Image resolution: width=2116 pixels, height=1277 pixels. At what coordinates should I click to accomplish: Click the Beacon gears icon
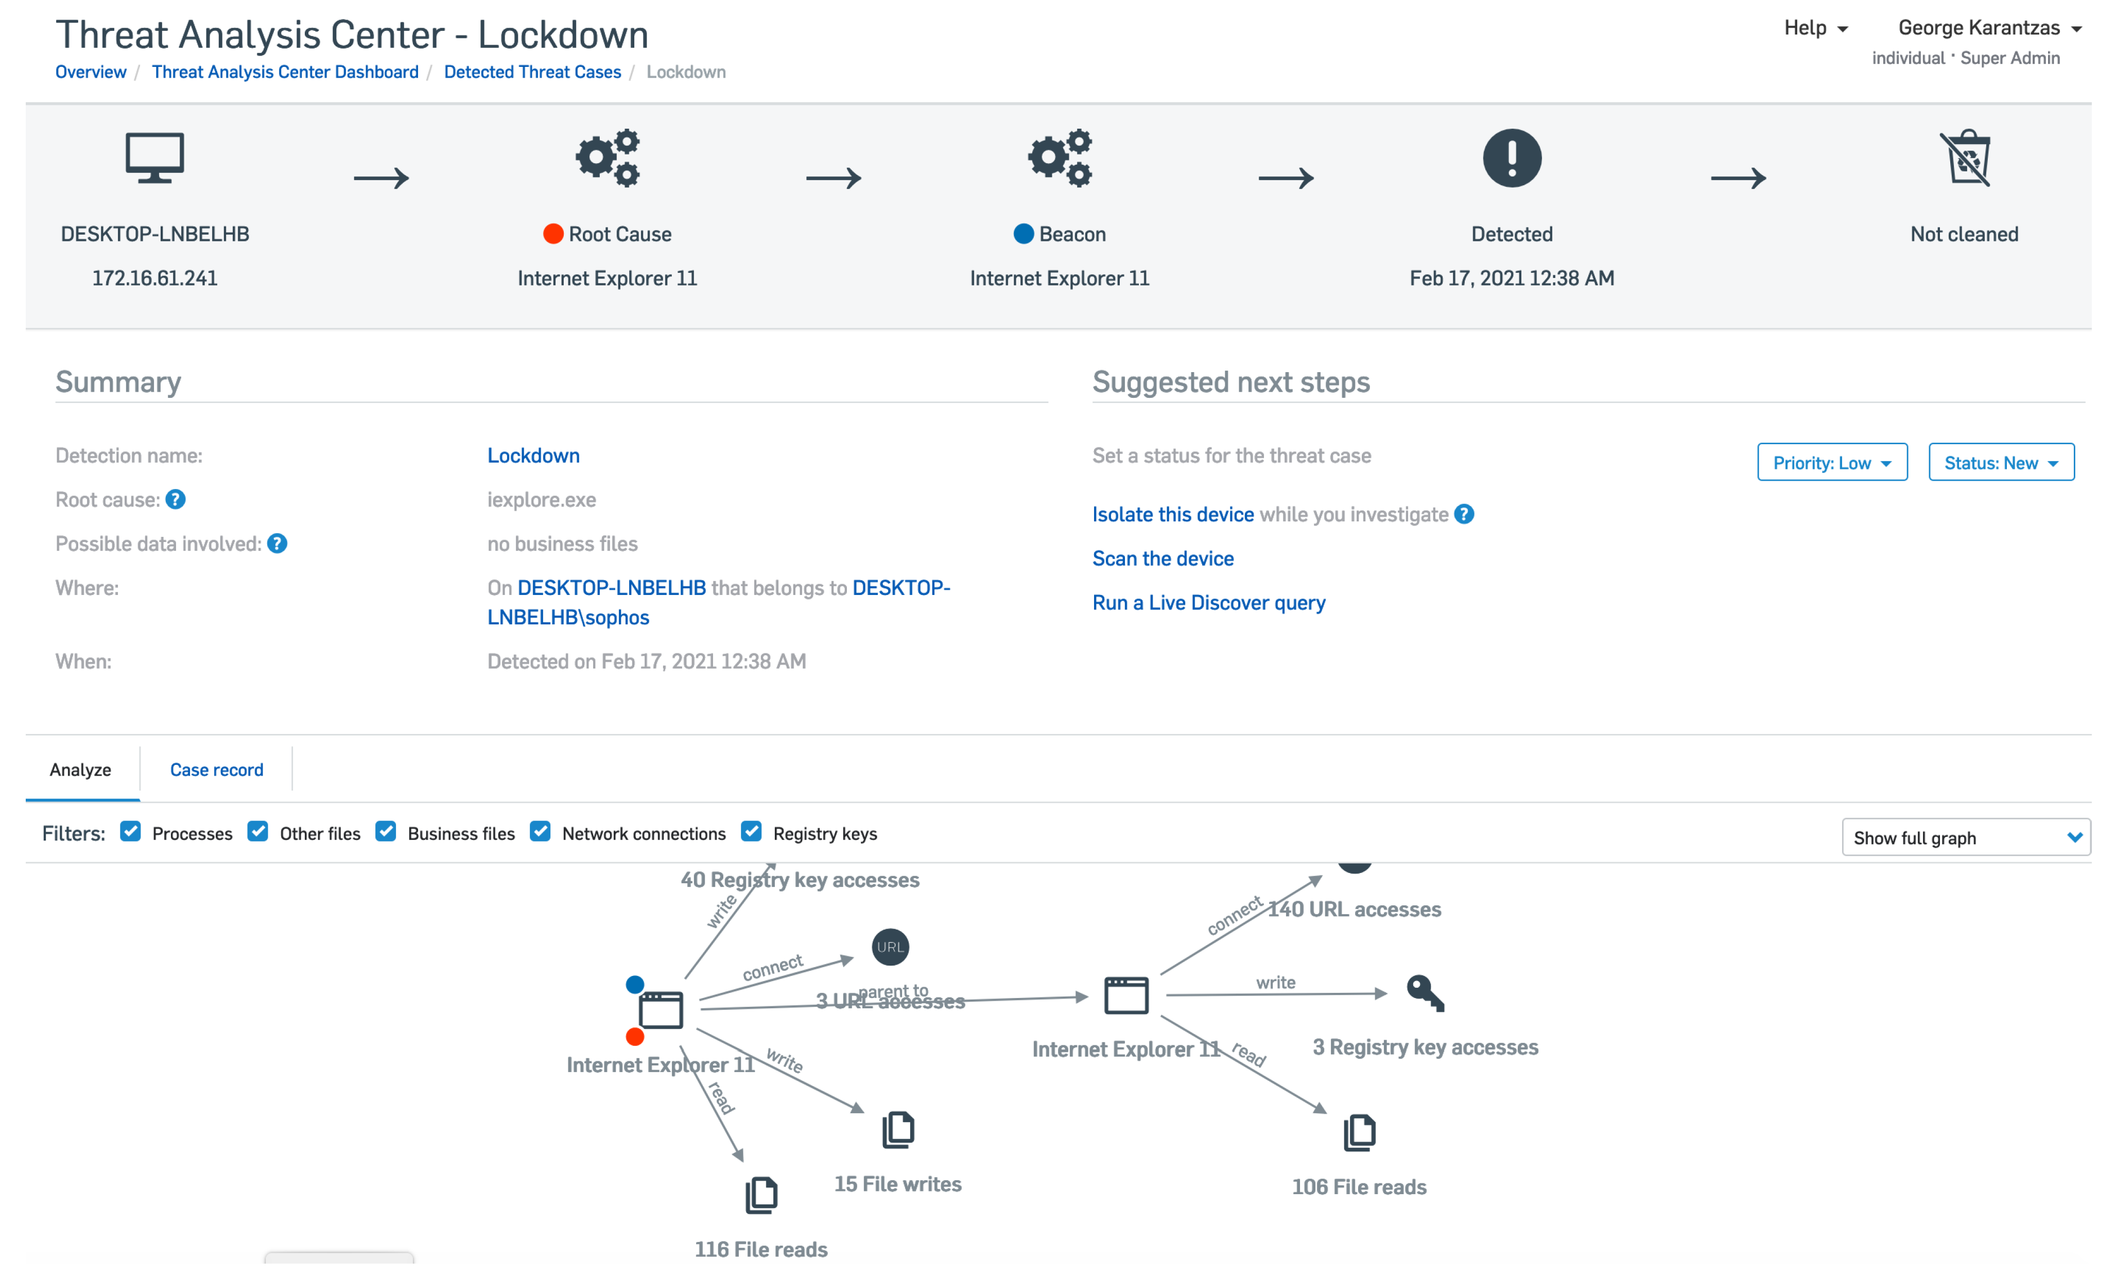[1060, 158]
